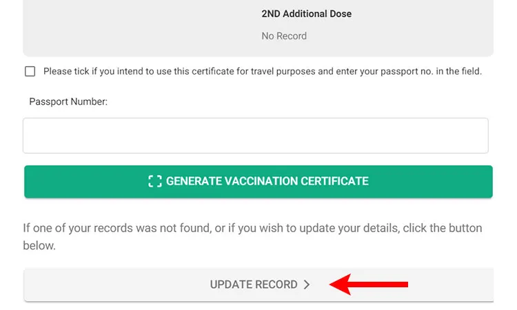The width and height of the screenshot is (517, 310).
Task: Click the scan-frame icon on the green button
Action: 155,181
